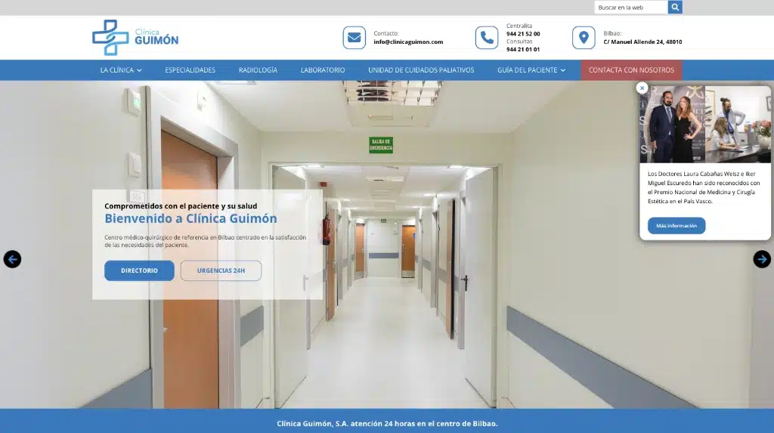This screenshot has height=433, width=774.
Task: Click the footer text Clínica Guimón, S.A. atención 24 horas
Action: pyautogui.click(x=387, y=424)
